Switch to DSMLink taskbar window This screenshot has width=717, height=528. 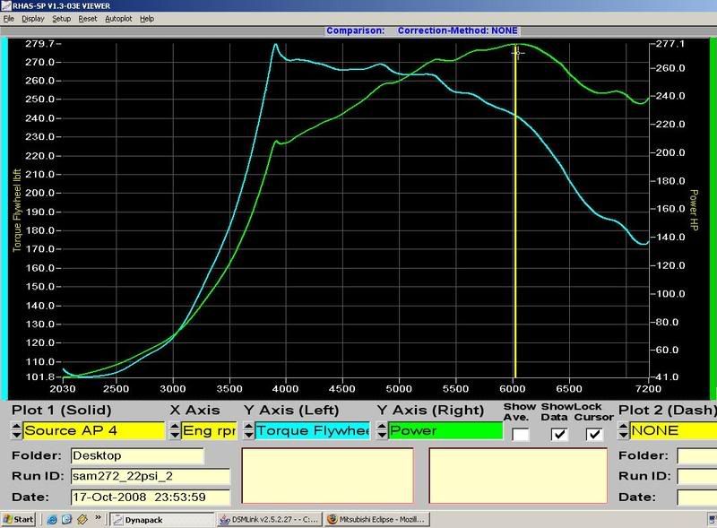coord(269,519)
